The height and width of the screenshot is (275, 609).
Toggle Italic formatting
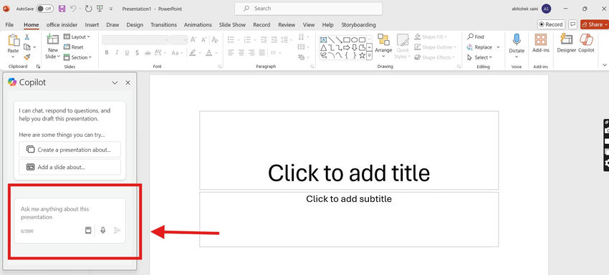[117, 53]
